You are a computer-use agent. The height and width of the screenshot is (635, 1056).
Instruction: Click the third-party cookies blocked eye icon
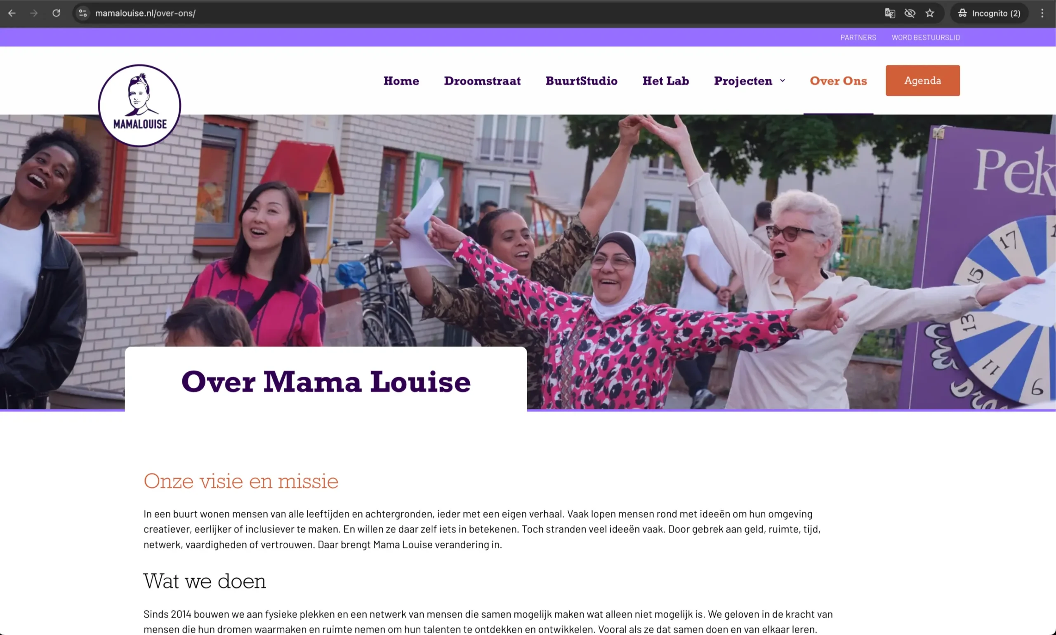910,13
